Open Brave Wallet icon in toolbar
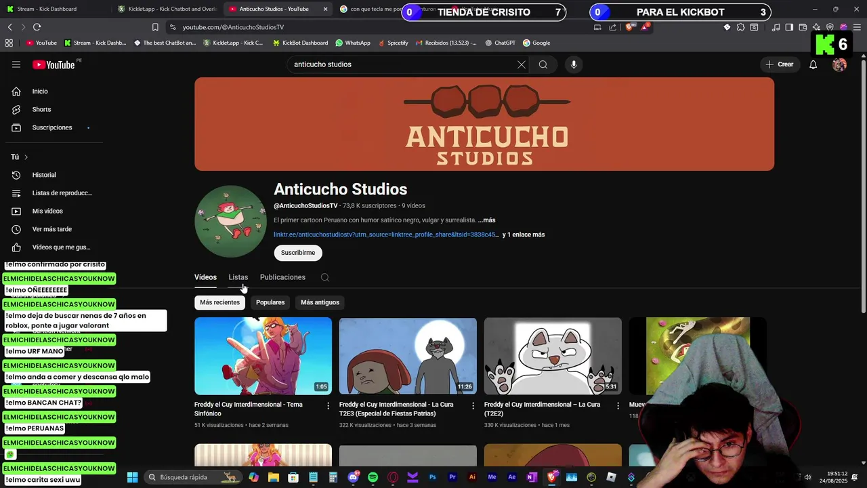The width and height of the screenshot is (867, 488). [803, 27]
